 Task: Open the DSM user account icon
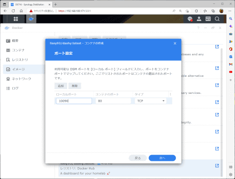point(199,19)
